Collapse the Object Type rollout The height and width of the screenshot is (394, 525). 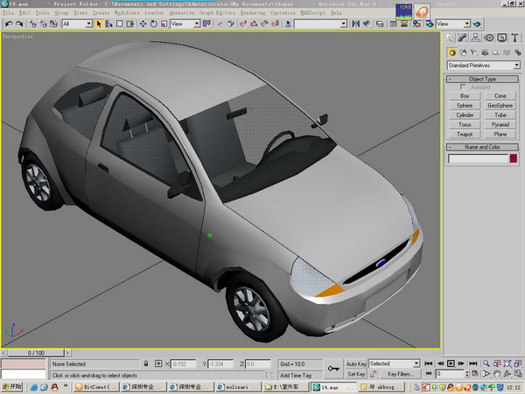coord(482,79)
